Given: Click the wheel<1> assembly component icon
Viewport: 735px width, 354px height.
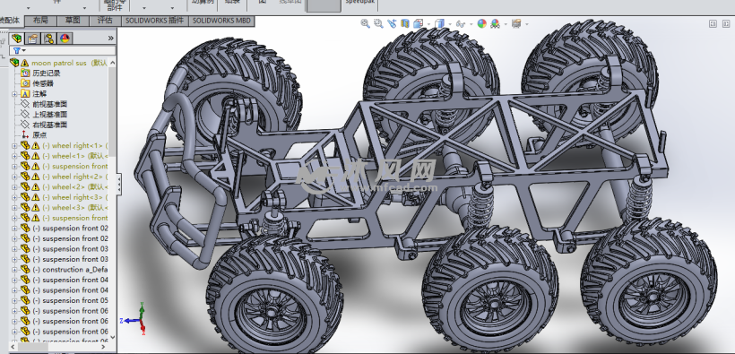Looking at the screenshot, I should coord(25,156).
